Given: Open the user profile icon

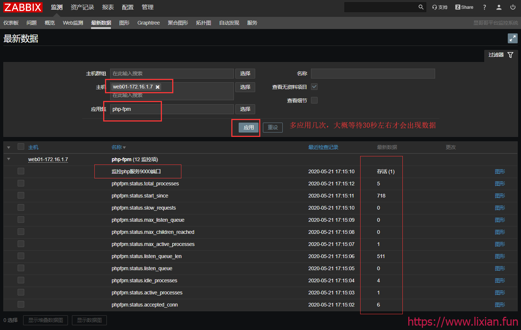Looking at the screenshot, I should pyautogui.click(x=499, y=7).
